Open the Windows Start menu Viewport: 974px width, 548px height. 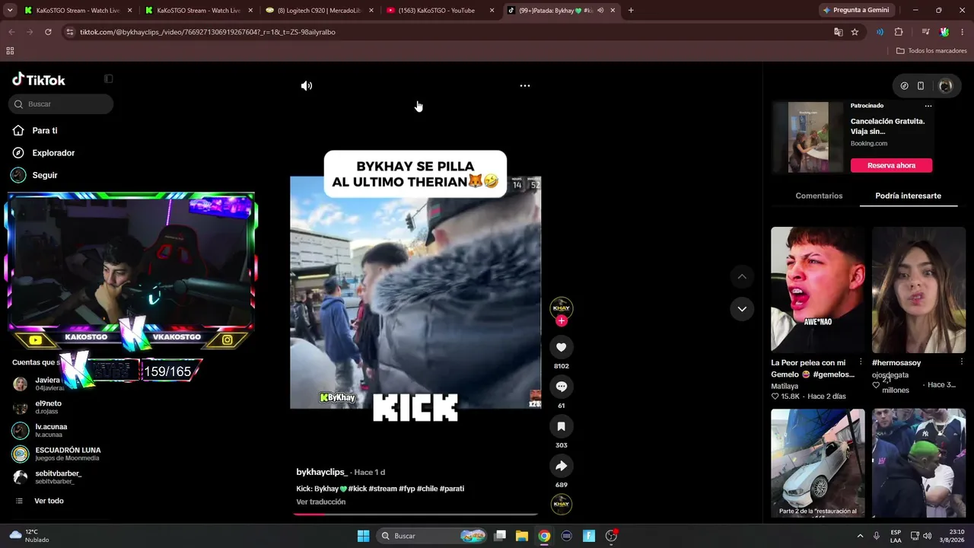pyautogui.click(x=364, y=536)
